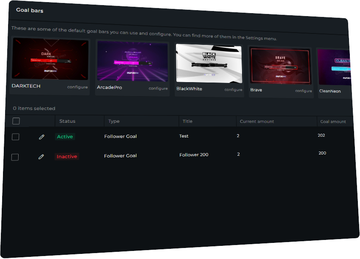Open the DARKTECH preview thumbnail
The width and height of the screenshot is (360, 259).
pyautogui.click(x=50, y=59)
